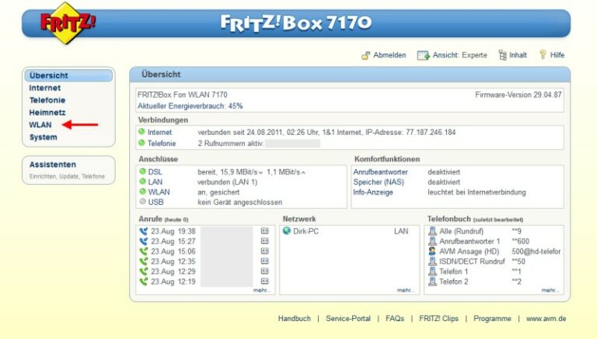Open the Internet menu entry

coord(45,88)
